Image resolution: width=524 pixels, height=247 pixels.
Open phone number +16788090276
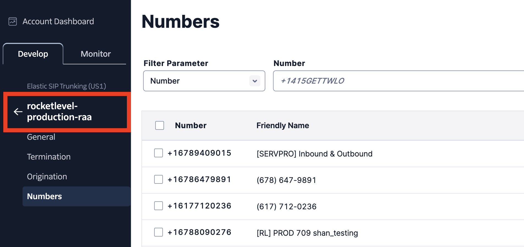click(199, 232)
